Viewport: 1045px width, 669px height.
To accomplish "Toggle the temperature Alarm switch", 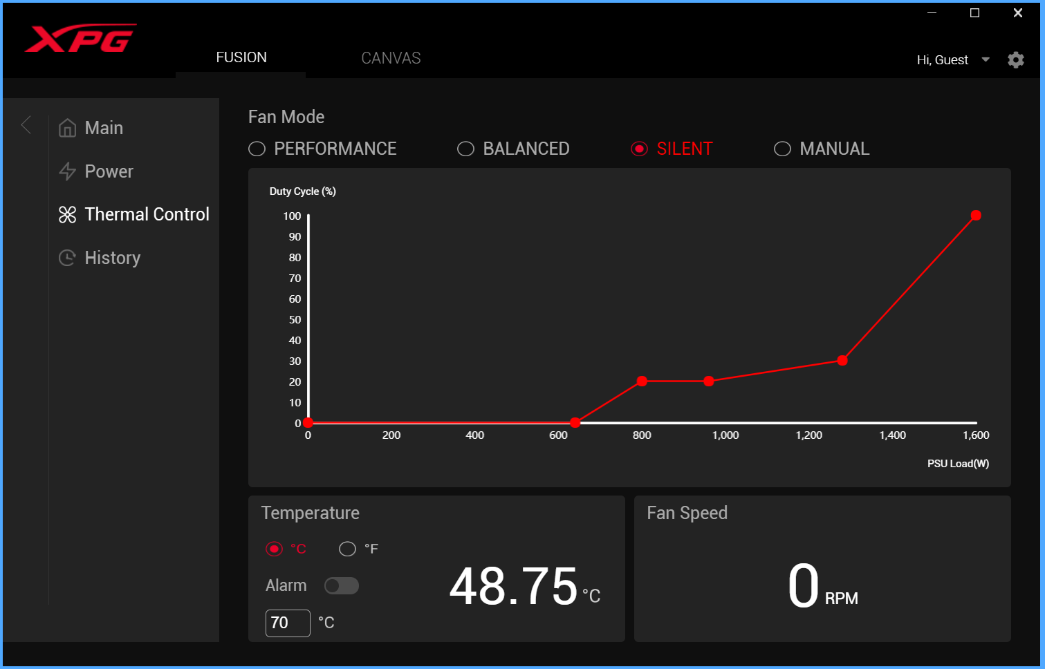I will click(x=342, y=586).
